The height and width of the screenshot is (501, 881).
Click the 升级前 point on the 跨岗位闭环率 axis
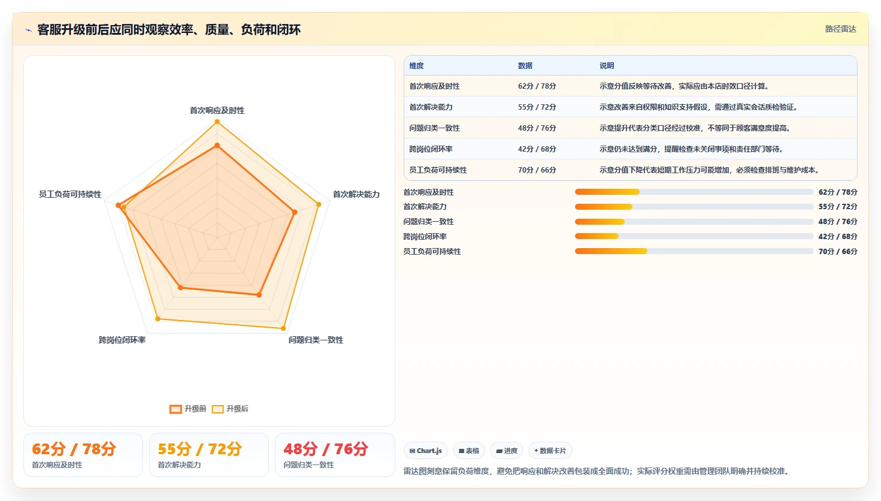click(x=180, y=288)
